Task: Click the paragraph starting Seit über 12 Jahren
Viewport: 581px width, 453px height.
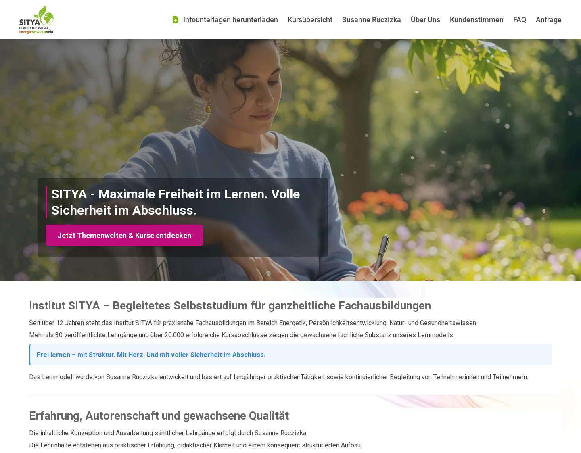Action: (253, 323)
